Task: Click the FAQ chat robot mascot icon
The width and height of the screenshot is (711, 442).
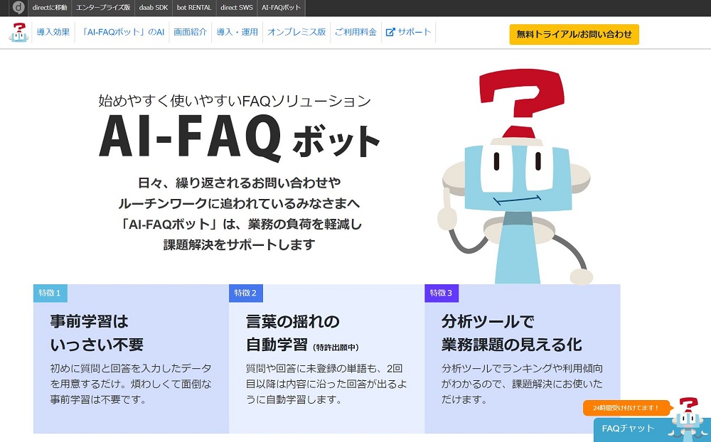Action: (x=687, y=418)
